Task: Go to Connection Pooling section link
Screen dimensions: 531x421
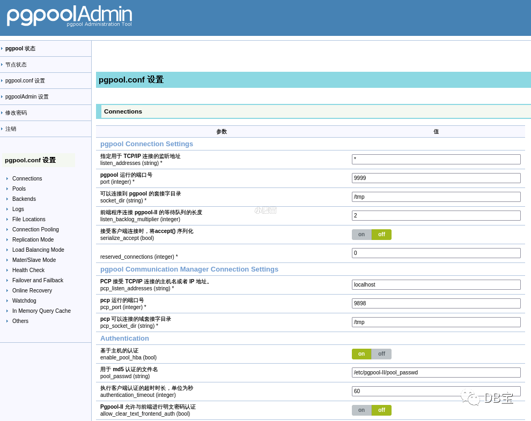Action: (x=35, y=229)
